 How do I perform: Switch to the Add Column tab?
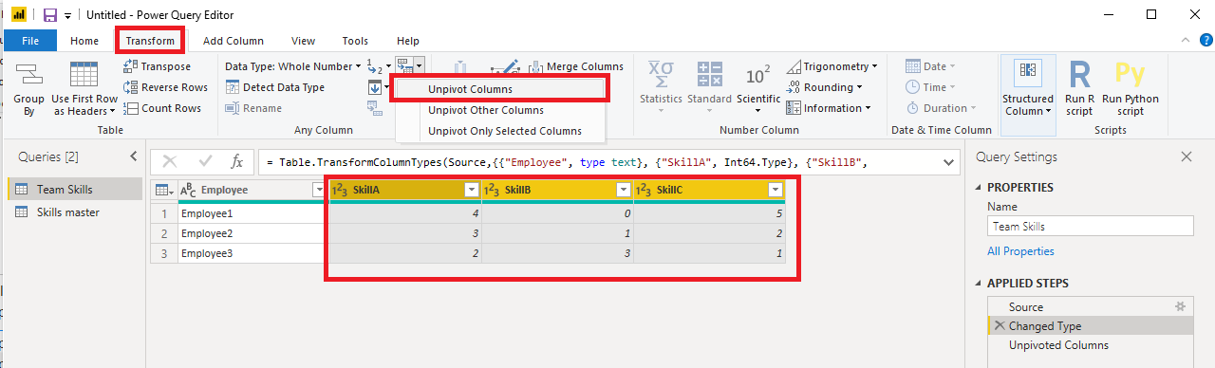tap(234, 41)
